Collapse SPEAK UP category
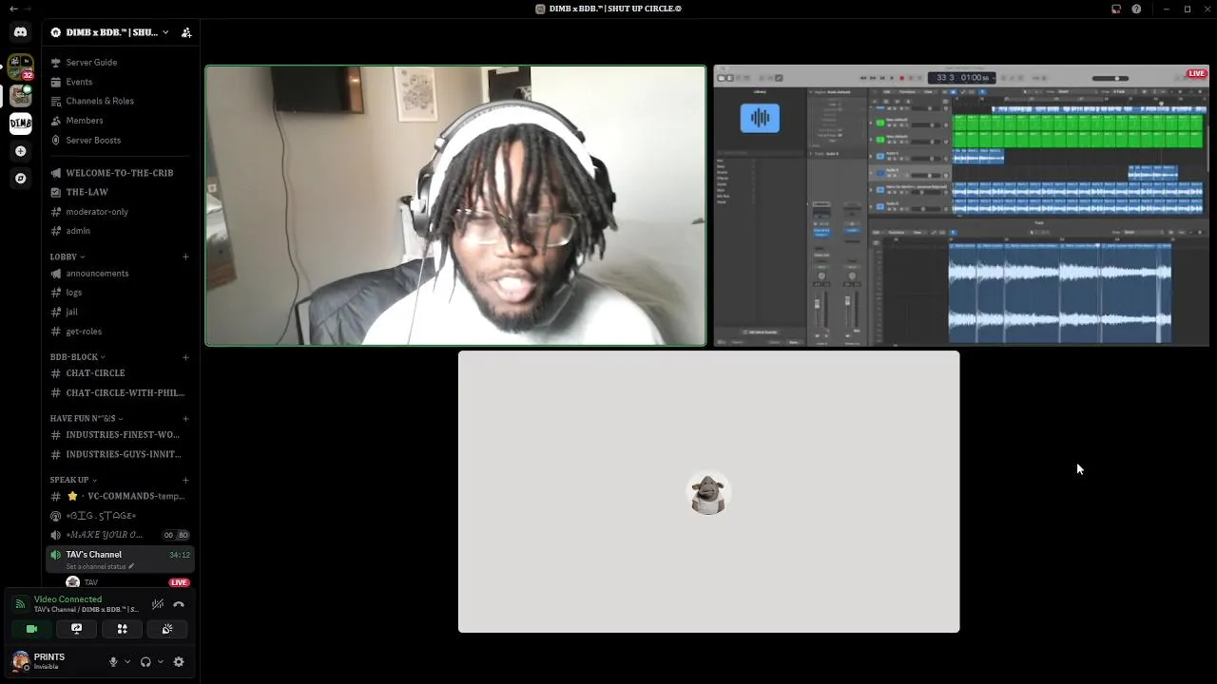 (72, 480)
